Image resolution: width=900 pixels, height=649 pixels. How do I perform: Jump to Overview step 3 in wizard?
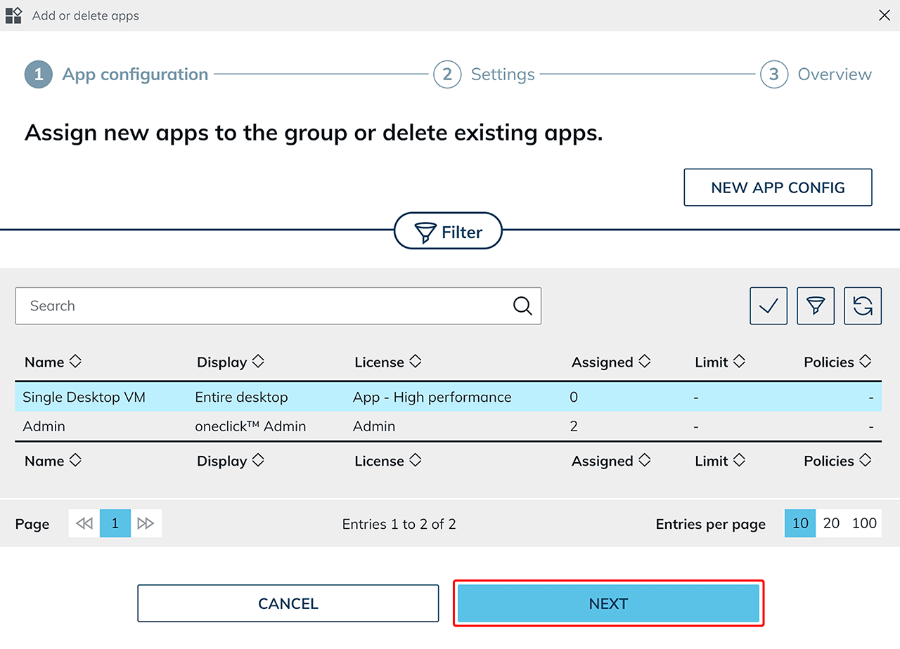pos(816,74)
